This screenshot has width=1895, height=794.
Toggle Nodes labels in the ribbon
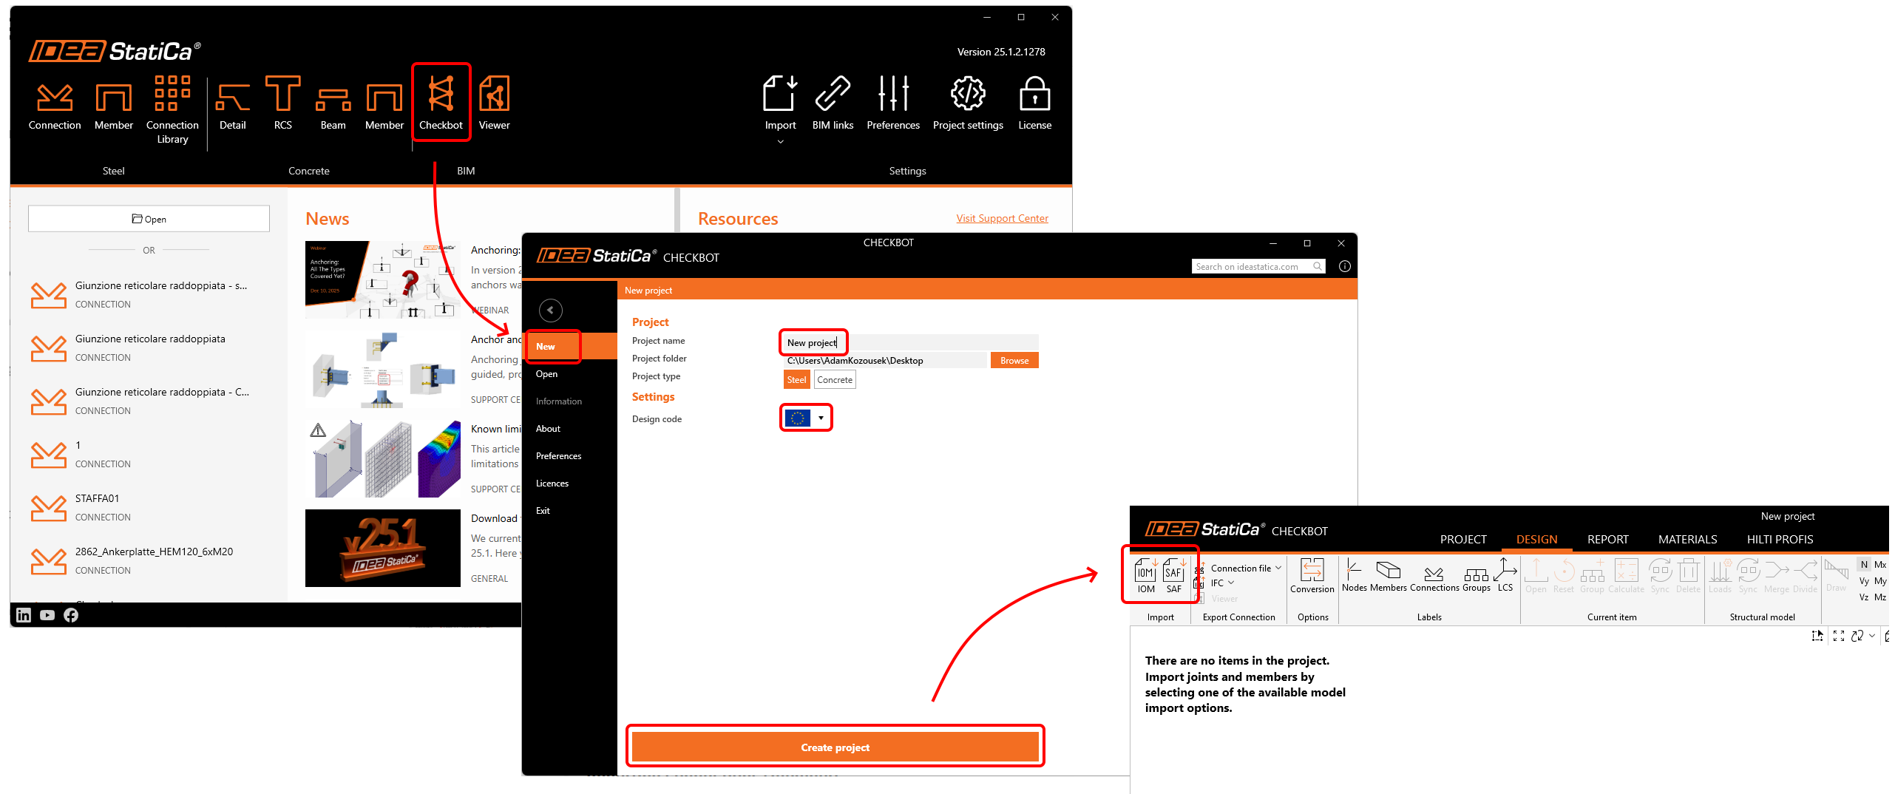(x=1355, y=576)
